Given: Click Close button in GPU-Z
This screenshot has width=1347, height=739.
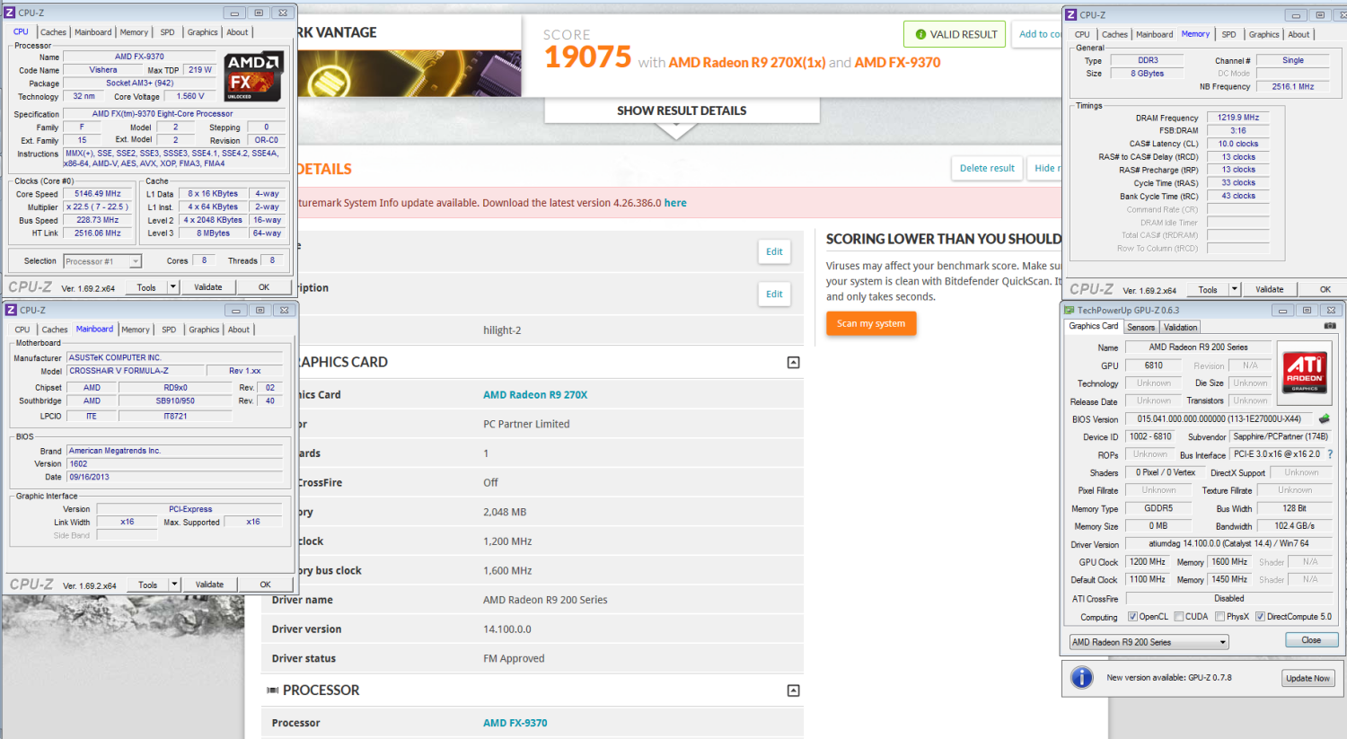Looking at the screenshot, I should click(x=1311, y=640).
